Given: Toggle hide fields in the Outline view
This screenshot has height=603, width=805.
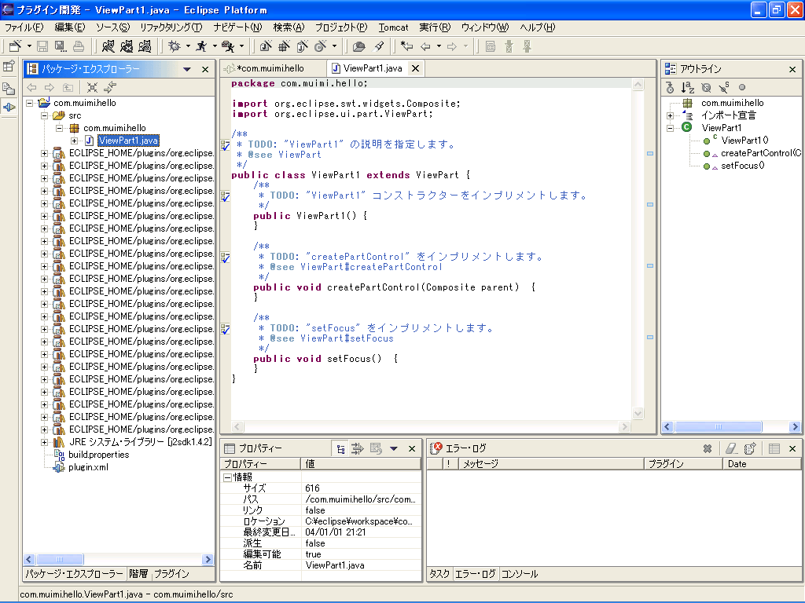Looking at the screenshot, I should [706, 88].
